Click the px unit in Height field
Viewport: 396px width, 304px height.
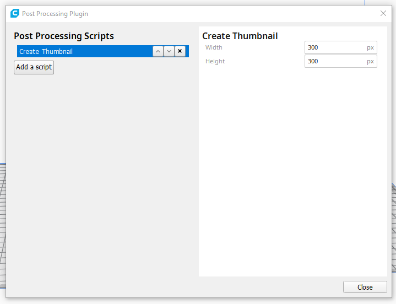click(x=370, y=61)
